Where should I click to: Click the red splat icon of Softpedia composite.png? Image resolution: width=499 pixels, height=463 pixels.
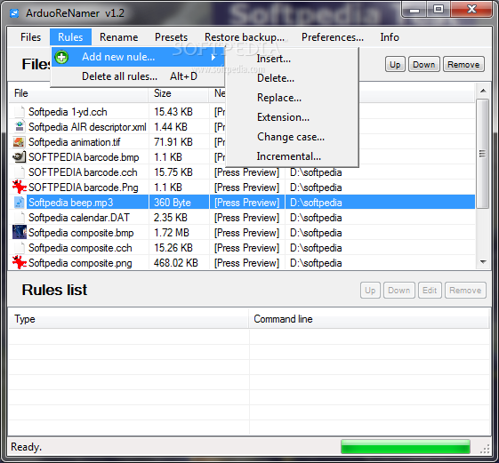point(19,263)
